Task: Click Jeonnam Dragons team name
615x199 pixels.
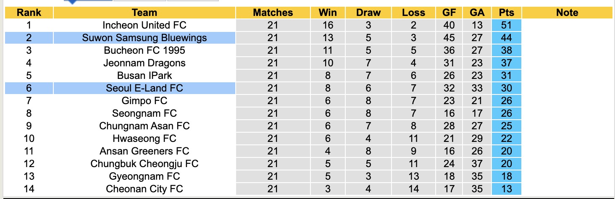Action: [144, 63]
